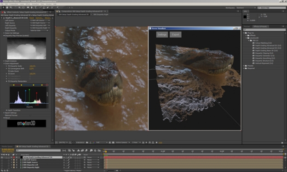287x172 pixels.
Task: Click the comp mini-flowchart icon in timeline
Action: coord(64,150)
